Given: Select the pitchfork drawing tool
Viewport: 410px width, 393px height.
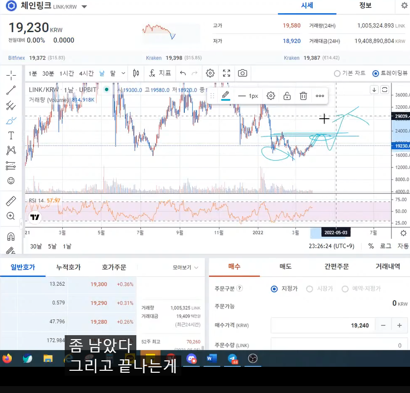Looking at the screenshot, I should pos(11,105).
